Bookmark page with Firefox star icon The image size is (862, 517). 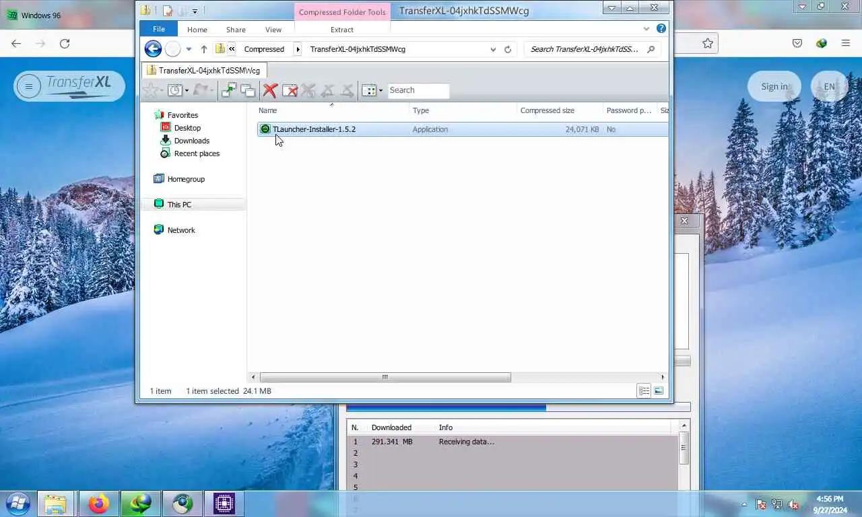pyautogui.click(x=708, y=43)
